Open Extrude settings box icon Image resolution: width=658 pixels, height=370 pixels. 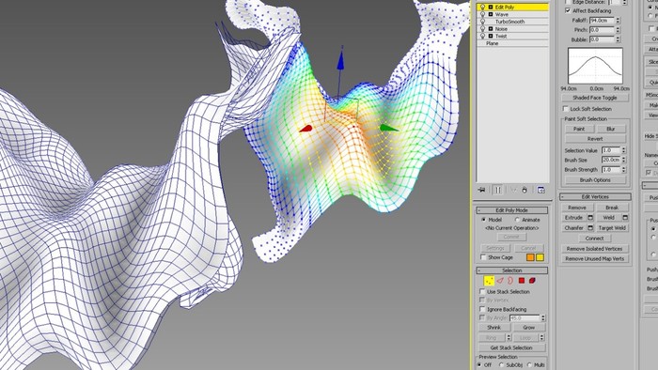[590, 218]
